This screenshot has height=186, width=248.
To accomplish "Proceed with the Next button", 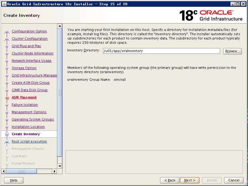I will (190, 180).
